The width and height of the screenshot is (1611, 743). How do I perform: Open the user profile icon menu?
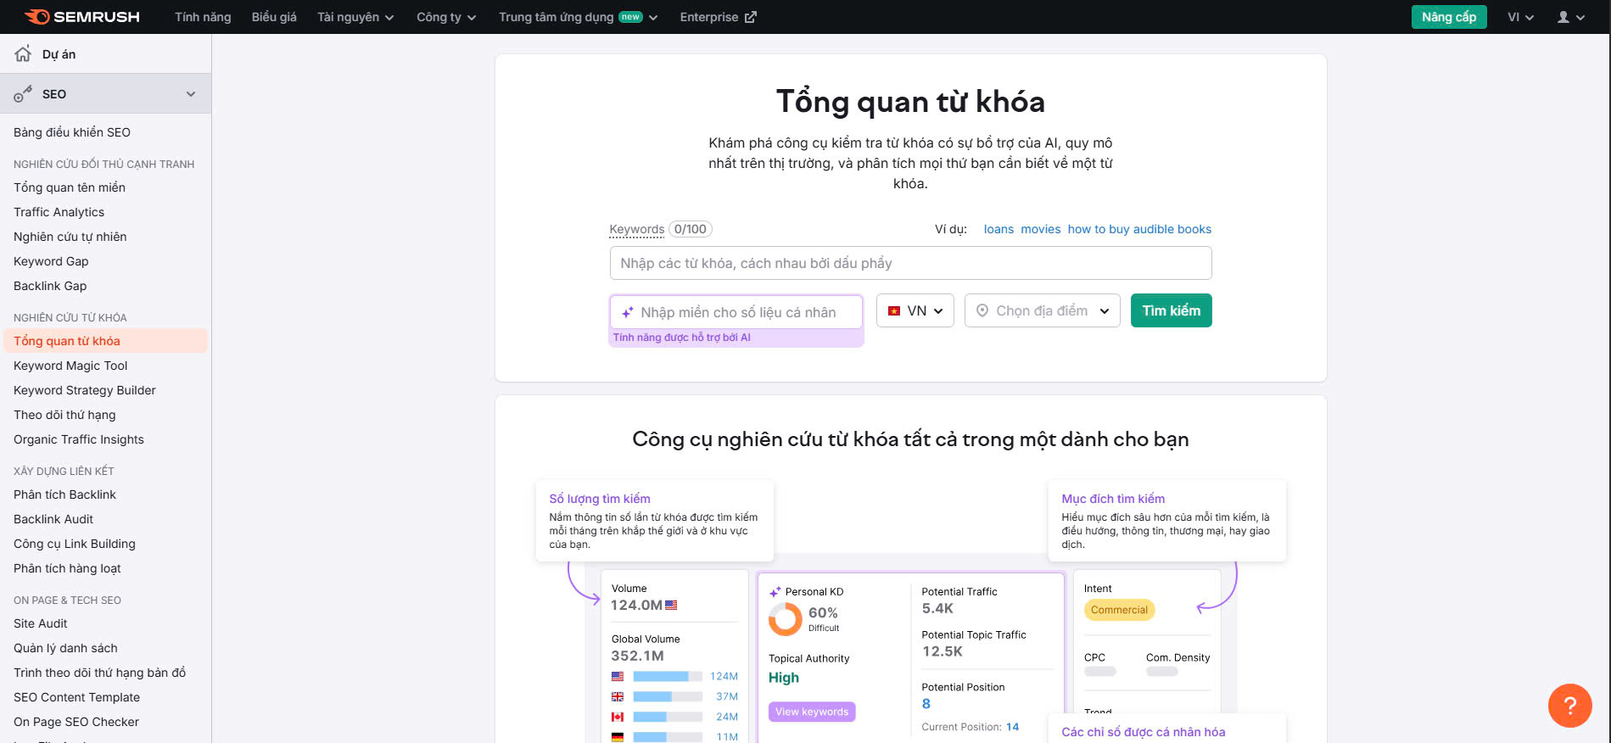1570,17
